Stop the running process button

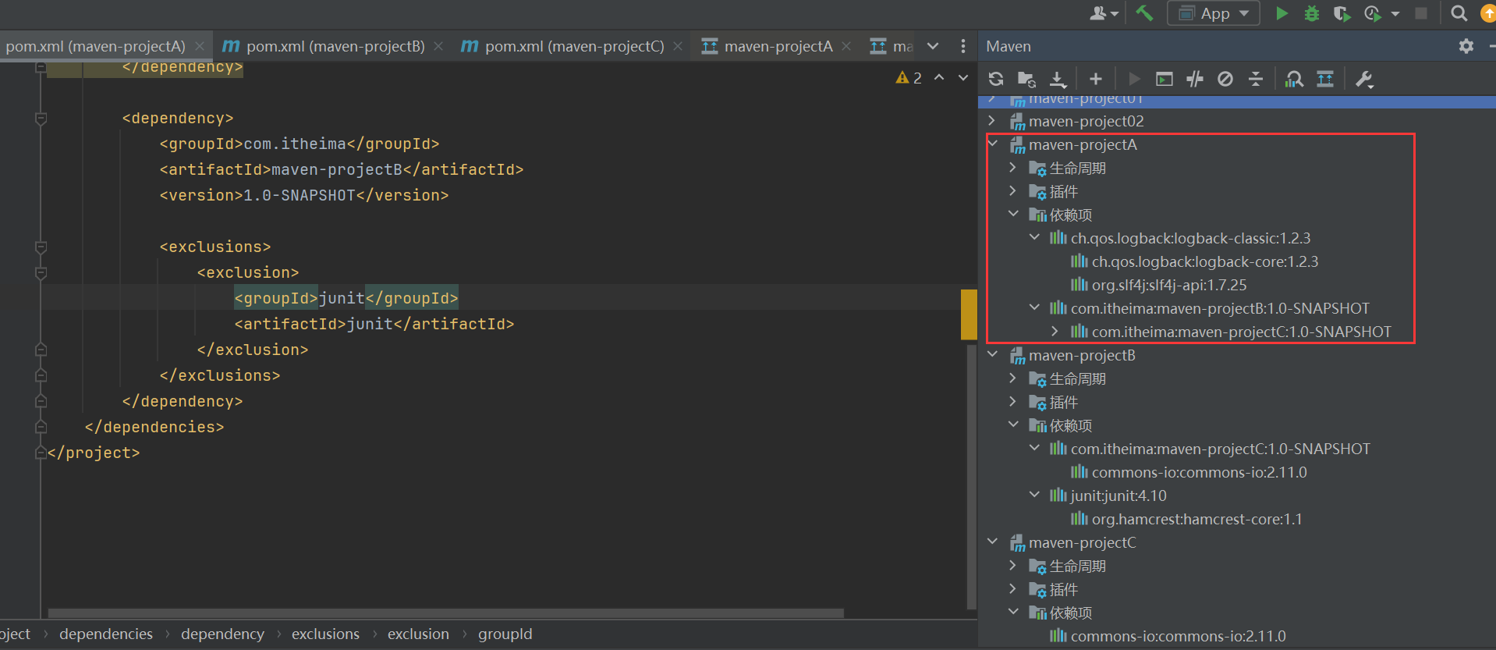tap(1421, 13)
